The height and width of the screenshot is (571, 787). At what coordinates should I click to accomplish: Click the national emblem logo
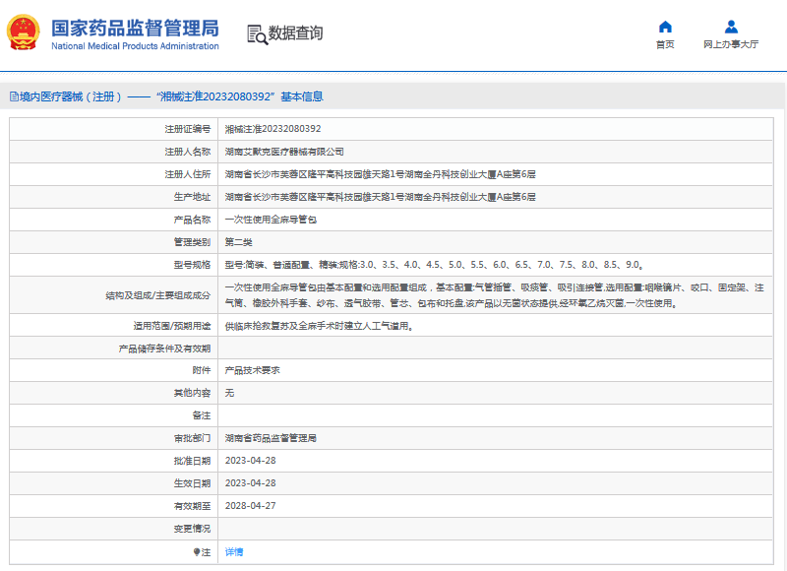tap(23, 32)
